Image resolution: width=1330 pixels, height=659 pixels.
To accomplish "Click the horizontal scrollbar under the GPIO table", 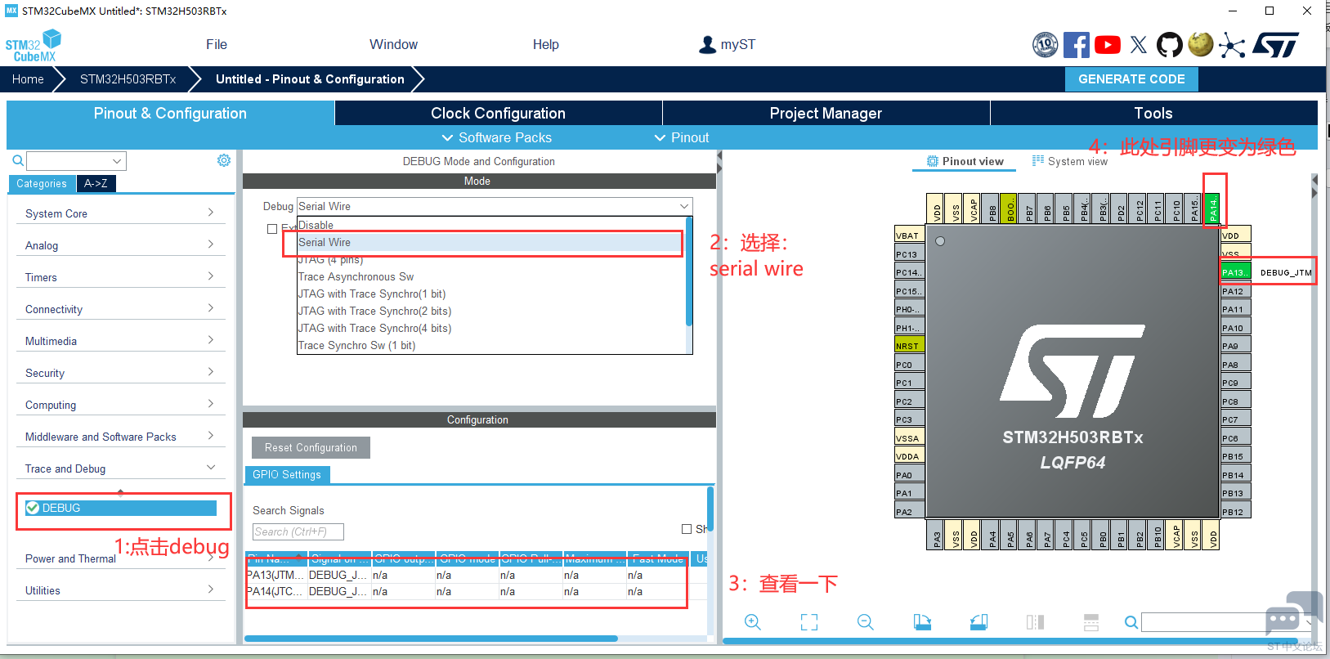I will [431, 639].
